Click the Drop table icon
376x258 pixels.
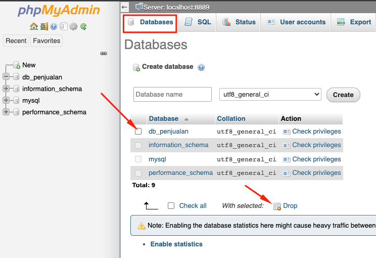point(277,206)
